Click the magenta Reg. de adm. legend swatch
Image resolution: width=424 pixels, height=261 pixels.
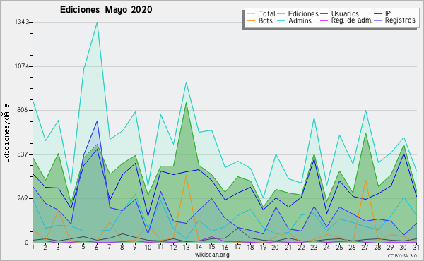[324, 20]
